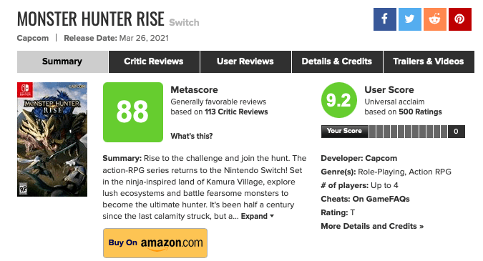Set a rating on the Your Score bar
Image resolution: width=483 pixels, height=261 pixels.
(408, 132)
